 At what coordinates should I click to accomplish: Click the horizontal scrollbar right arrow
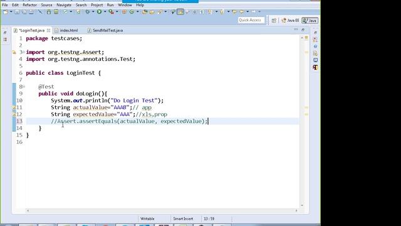pos(296,211)
